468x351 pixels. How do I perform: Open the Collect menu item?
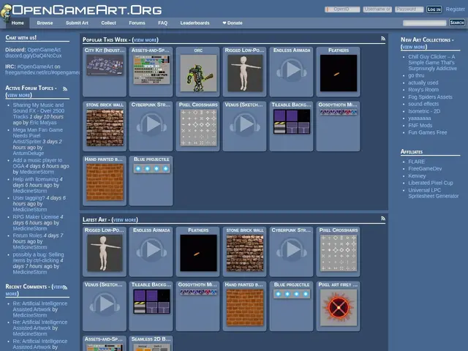108,23
